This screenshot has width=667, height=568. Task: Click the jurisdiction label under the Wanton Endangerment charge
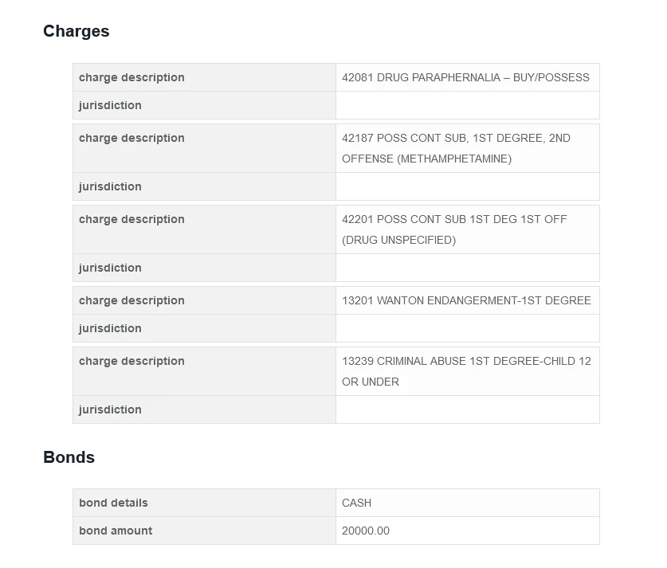tap(110, 328)
